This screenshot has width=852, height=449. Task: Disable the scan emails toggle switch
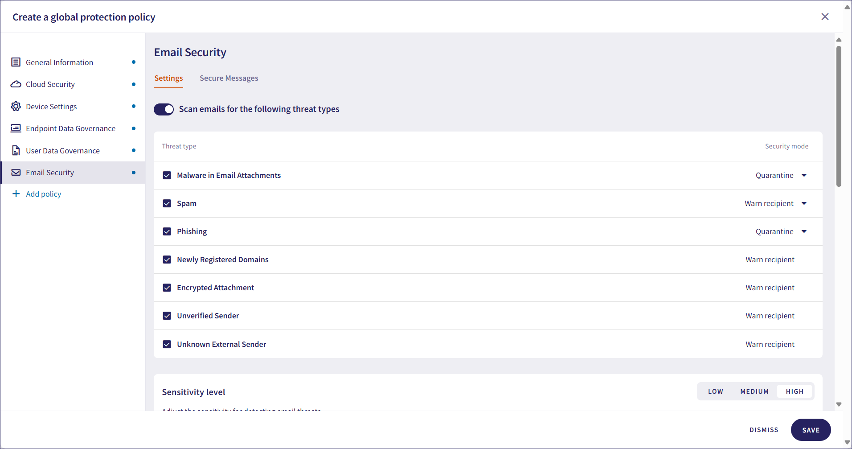pyautogui.click(x=164, y=109)
